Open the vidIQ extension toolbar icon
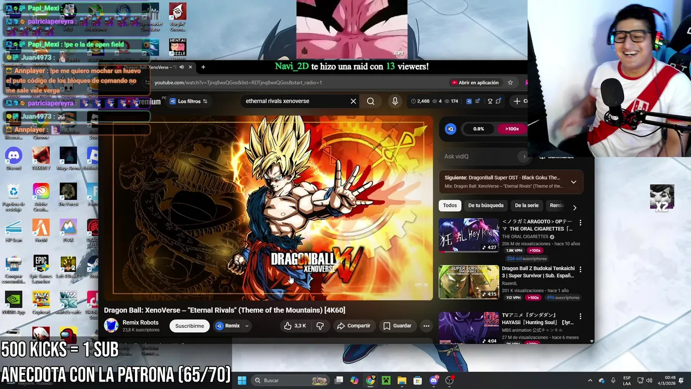Image resolution: width=691 pixels, height=389 pixels. click(x=469, y=101)
